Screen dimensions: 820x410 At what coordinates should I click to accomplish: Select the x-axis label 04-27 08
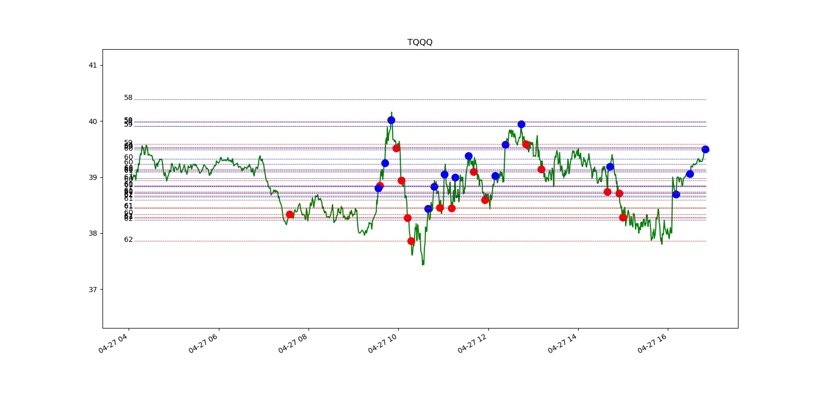(293, 343)
